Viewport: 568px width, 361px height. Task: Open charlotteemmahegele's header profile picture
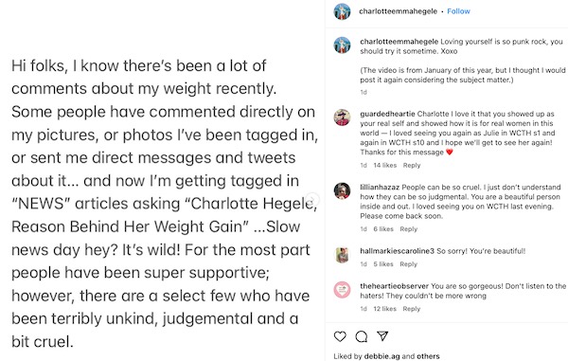342,11
